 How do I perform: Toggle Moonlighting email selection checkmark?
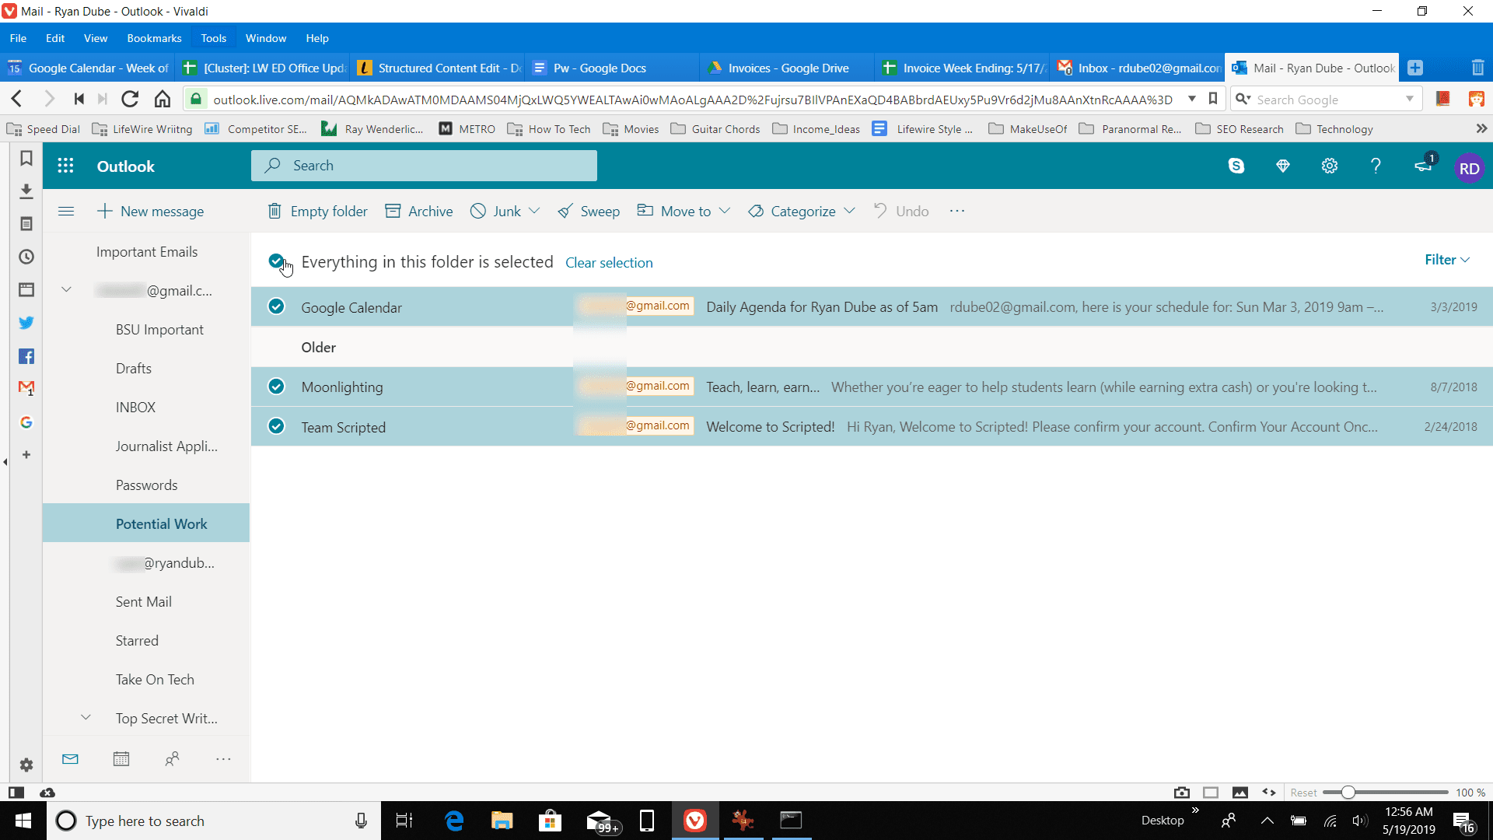coord(276,387)
